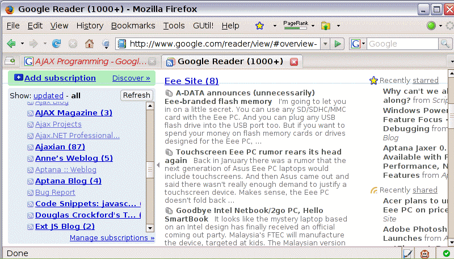Image resolution: width=454 pixels, height=259 pixels.
Task: Click the Recently starred star icon
Action: pos(373,80)
